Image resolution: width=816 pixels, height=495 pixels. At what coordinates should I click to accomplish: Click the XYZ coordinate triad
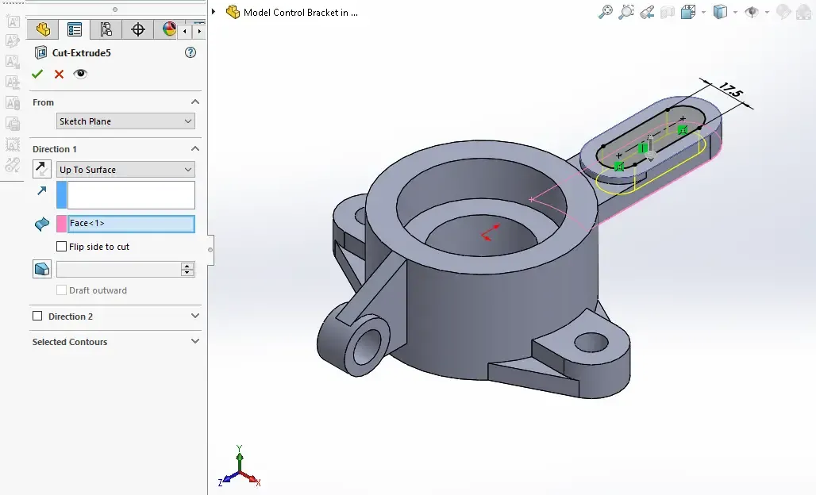(239, 466)
